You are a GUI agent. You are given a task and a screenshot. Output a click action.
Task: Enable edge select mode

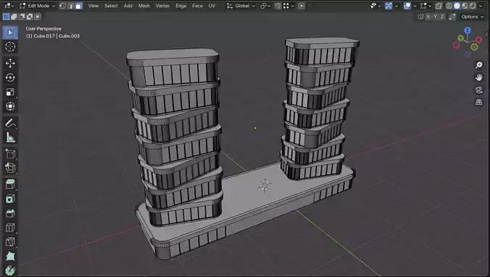(x=70, y=6)
